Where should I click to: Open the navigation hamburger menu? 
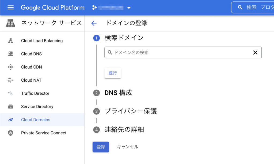coord(10,7)
